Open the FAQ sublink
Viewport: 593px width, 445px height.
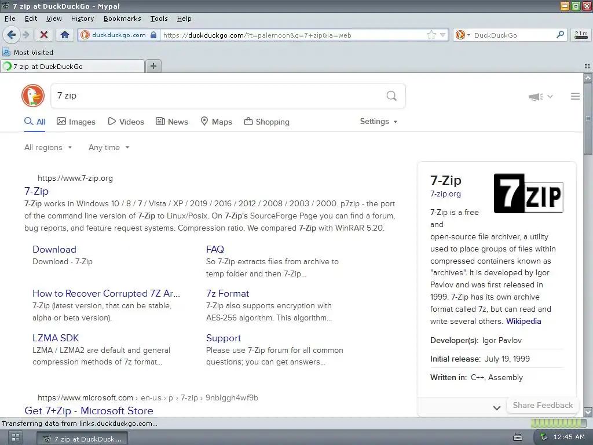[215, 249]
